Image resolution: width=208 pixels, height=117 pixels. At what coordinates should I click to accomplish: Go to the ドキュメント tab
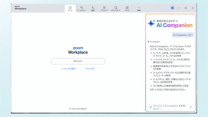[x=104, y=9]
